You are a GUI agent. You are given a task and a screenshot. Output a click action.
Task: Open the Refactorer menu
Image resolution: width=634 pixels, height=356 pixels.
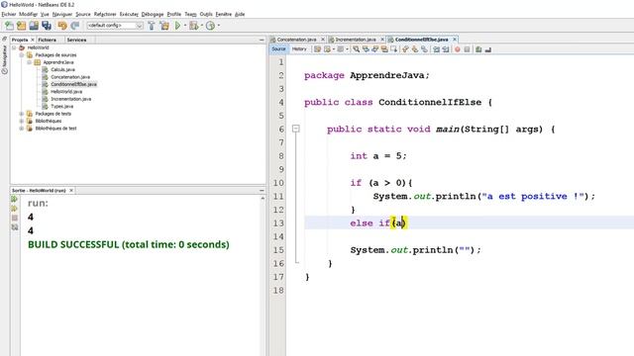pos(105,14)
